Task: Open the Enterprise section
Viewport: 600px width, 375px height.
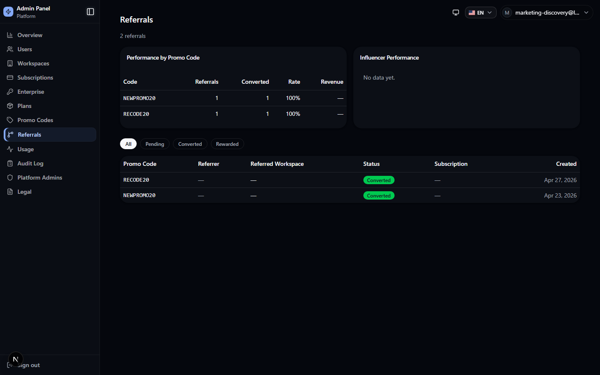Action: 50,92
